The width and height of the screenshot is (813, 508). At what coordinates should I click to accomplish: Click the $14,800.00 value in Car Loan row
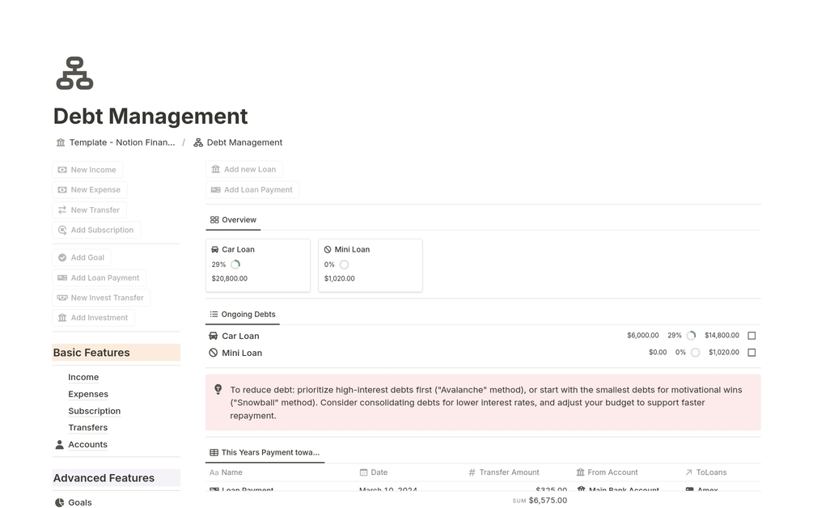pyautogui.click(x=722, y=336)
